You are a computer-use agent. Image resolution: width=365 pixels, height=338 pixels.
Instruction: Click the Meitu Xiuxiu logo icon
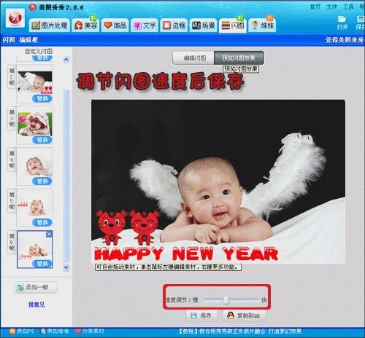point(15,18)
